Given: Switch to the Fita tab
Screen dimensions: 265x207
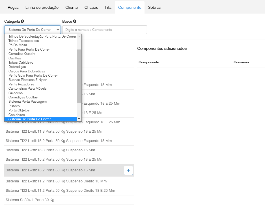Looking at the screenshot, I should click(x=108, y=7).
